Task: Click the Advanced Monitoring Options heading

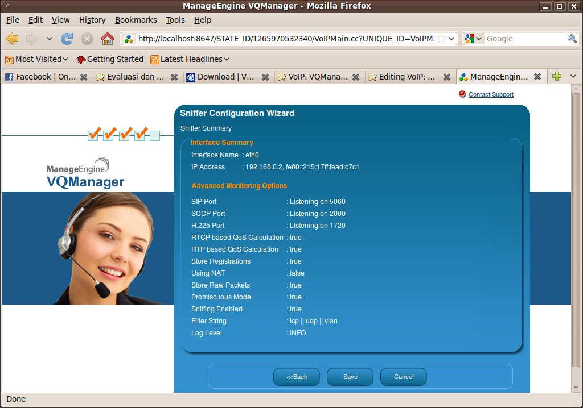Action: click(239, 186)
